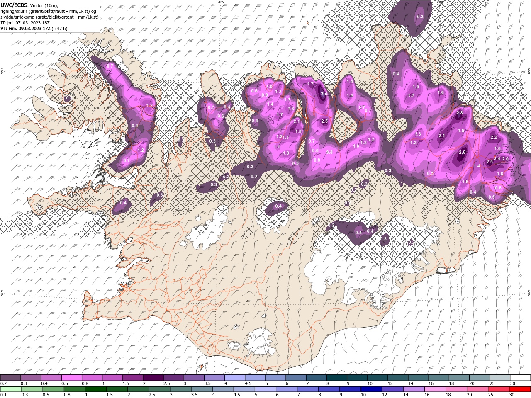The width and height of the screenshot is (531, 398).
Task: Click the 0.3 value in northern offshore patch
Action: [420, 17]
